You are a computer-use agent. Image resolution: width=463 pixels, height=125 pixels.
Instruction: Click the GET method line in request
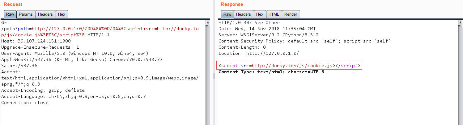pyautogui.click(x=5, y=22)
